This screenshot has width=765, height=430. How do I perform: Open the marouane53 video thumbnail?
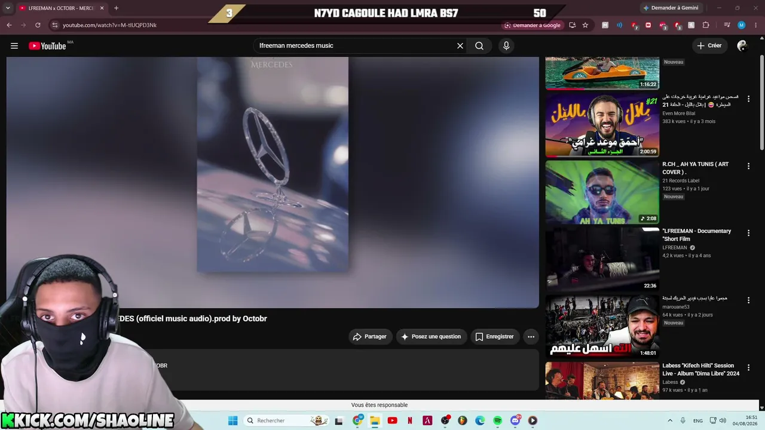coord(602,326)
